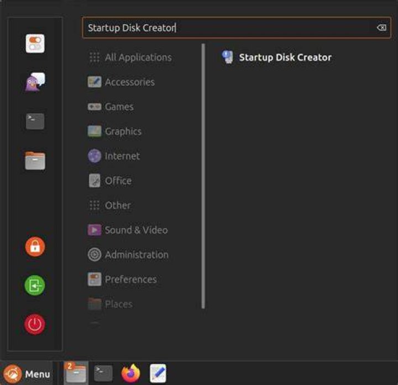Click the Startup Disk Creator result icon
This screenshot has height=385, width=398.
[x=227, y=57]
